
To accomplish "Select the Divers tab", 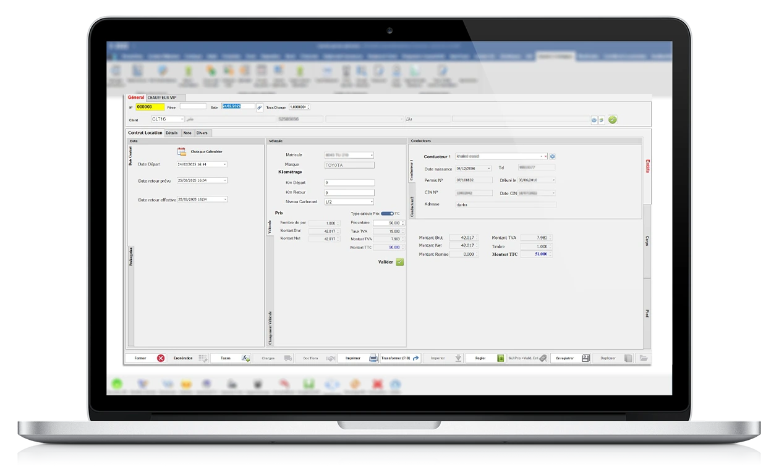I will [x=202, y=133].
